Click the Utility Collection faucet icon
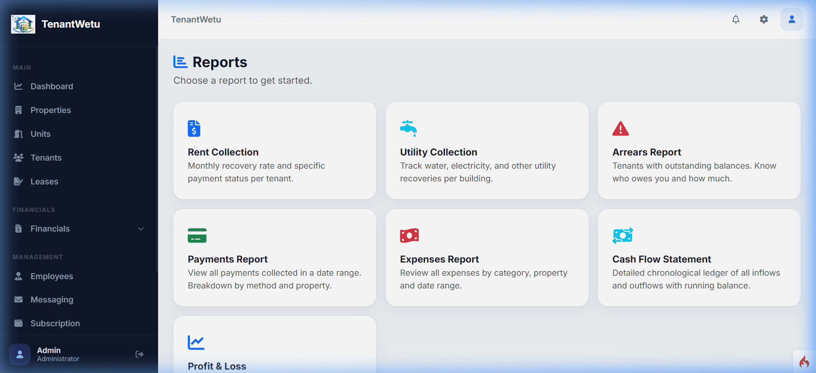The image size is (816, 373). pyautogui.click(x=408, y=128)
